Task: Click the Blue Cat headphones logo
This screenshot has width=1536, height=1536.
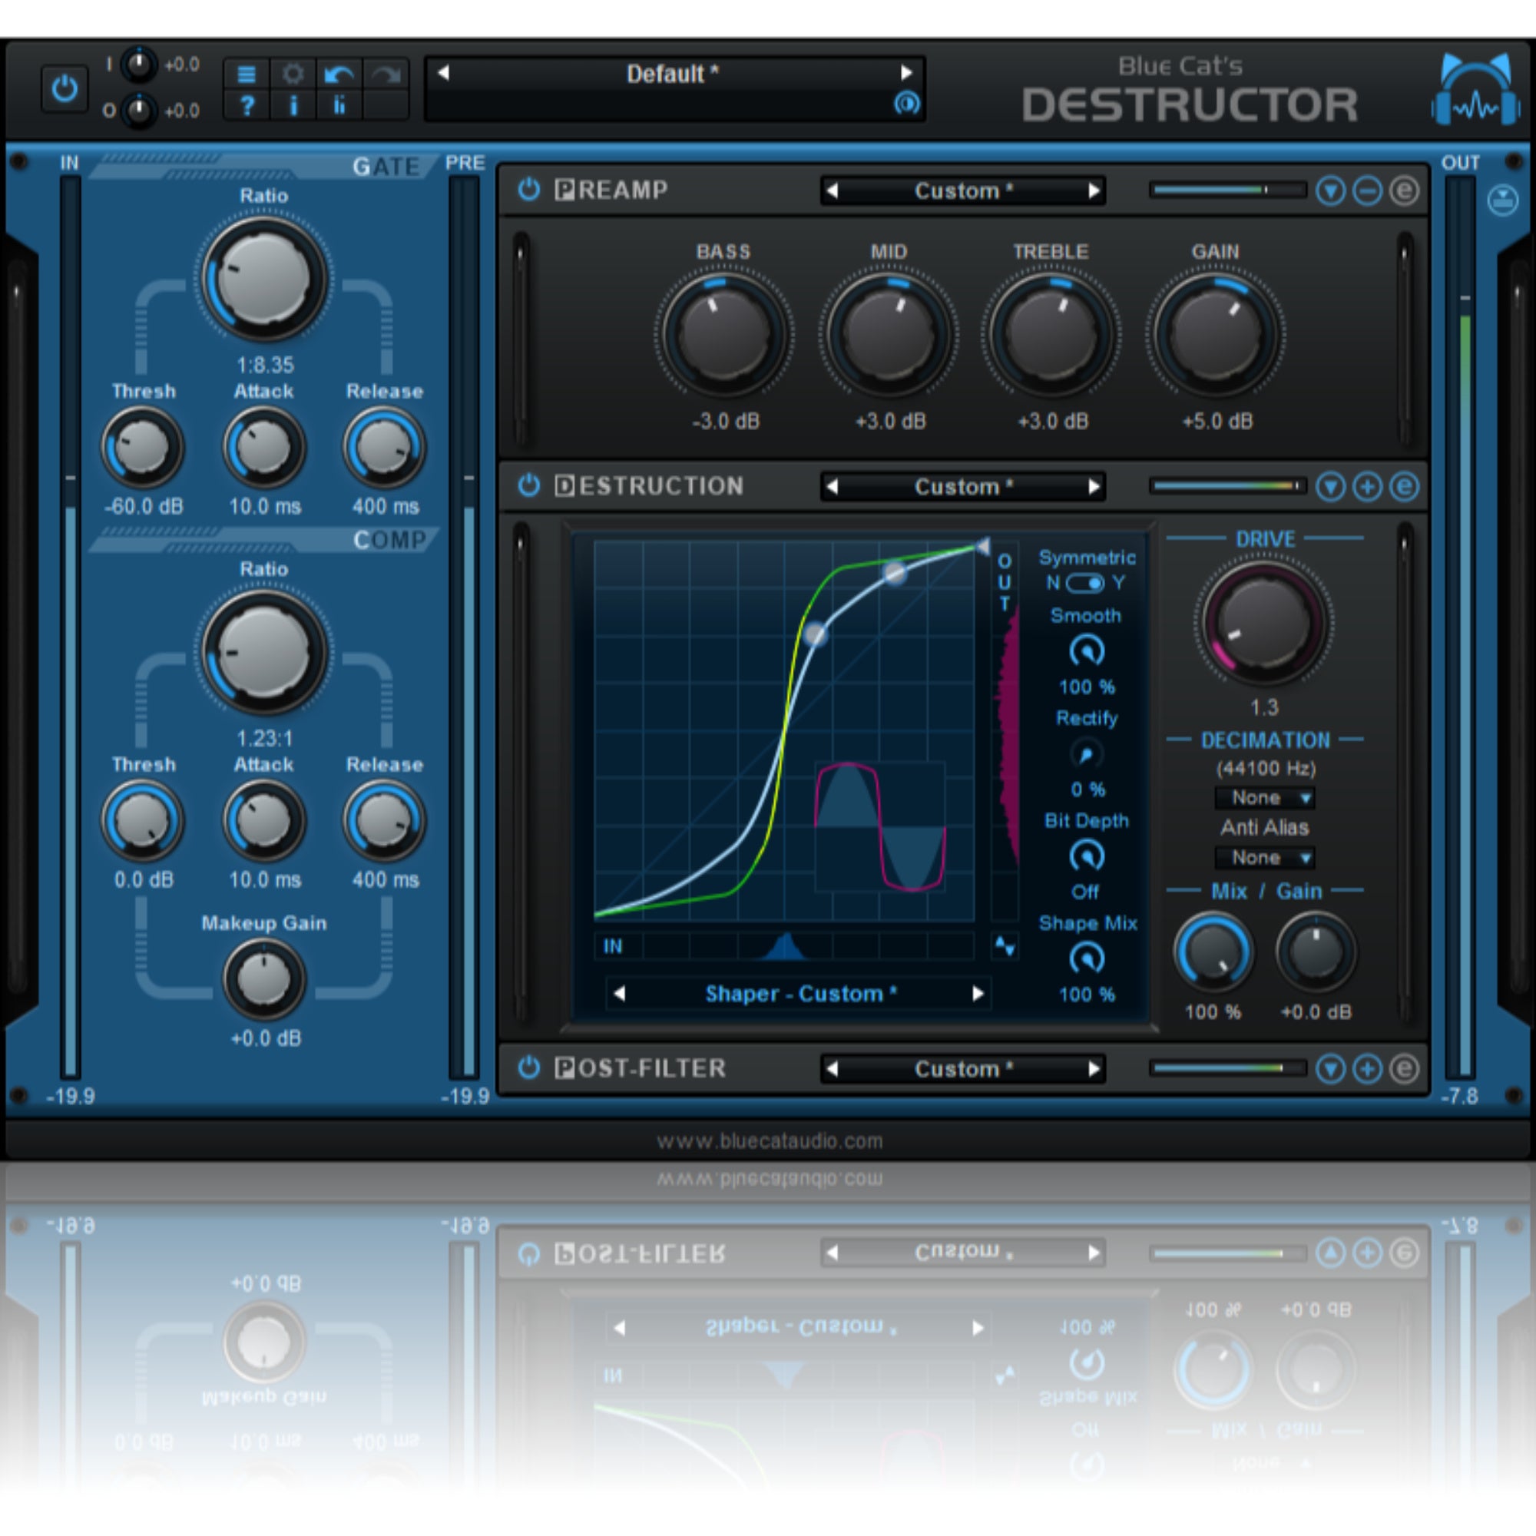Action: tap(1475, 90)
